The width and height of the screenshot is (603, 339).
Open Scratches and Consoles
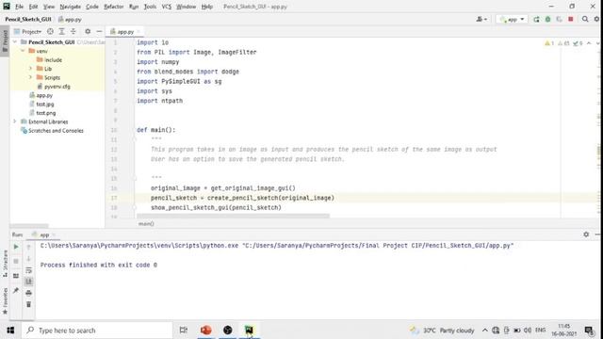point(52,131)
